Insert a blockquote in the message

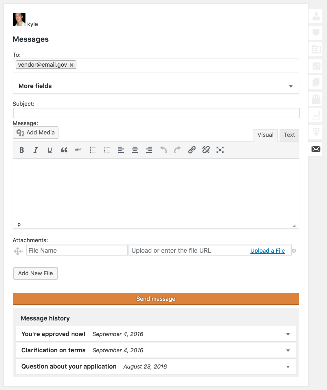(x=64, y=150)
